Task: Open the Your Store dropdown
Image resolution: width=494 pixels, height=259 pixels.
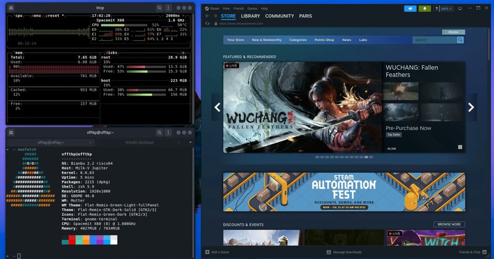Action: coord(236,40)
